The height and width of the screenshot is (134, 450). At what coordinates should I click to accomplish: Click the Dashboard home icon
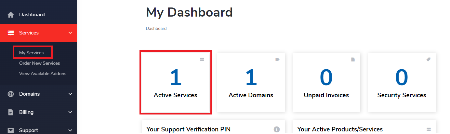point(11,15)
